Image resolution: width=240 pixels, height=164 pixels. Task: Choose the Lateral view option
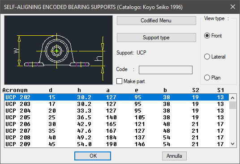coord(207,57)
